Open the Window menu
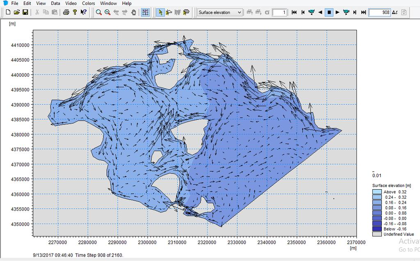 (108, 3)
